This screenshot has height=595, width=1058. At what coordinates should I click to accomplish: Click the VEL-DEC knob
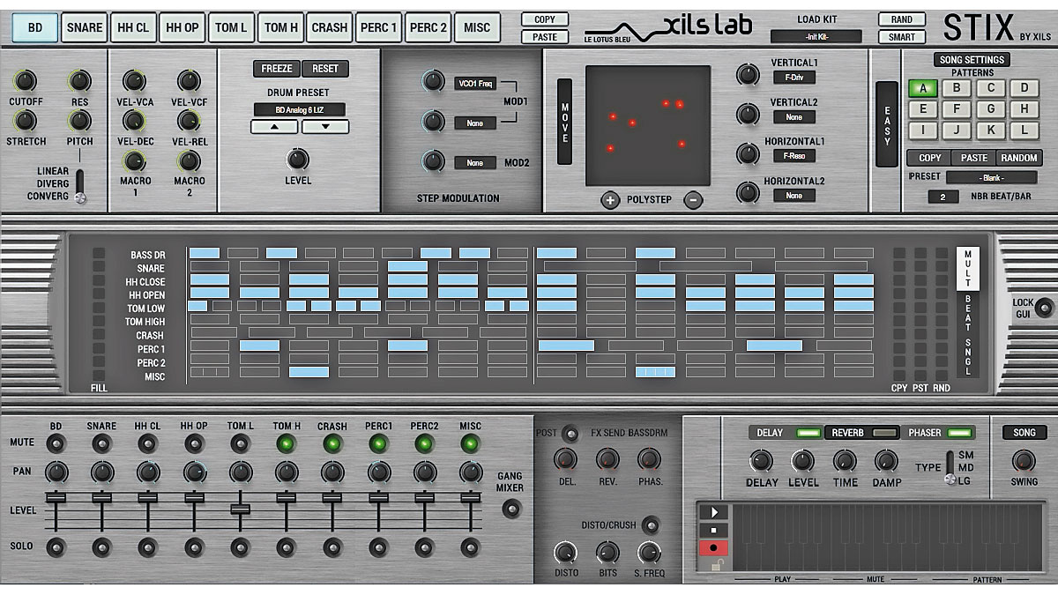coord(134,122)
